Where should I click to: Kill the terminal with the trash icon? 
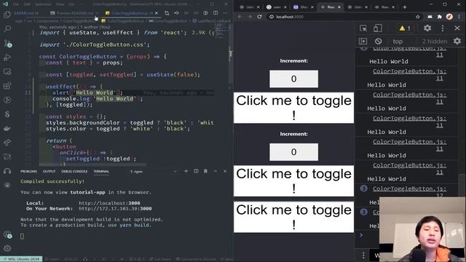(205, 171)
